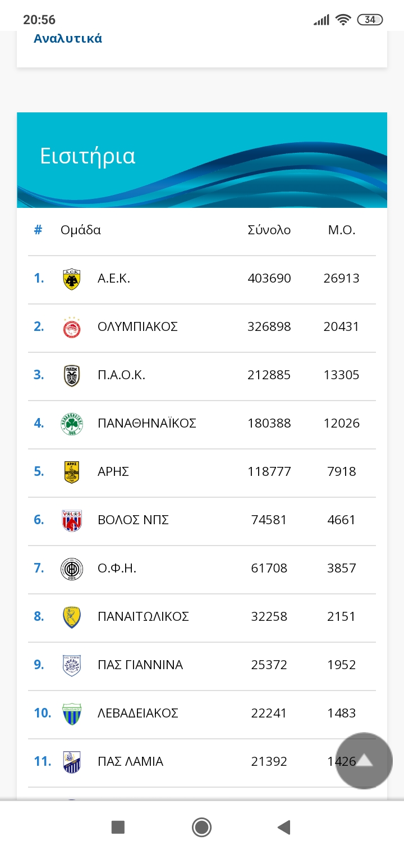
Task: Tap the Levadiakos green striped crest
Action: coord(72,714)
